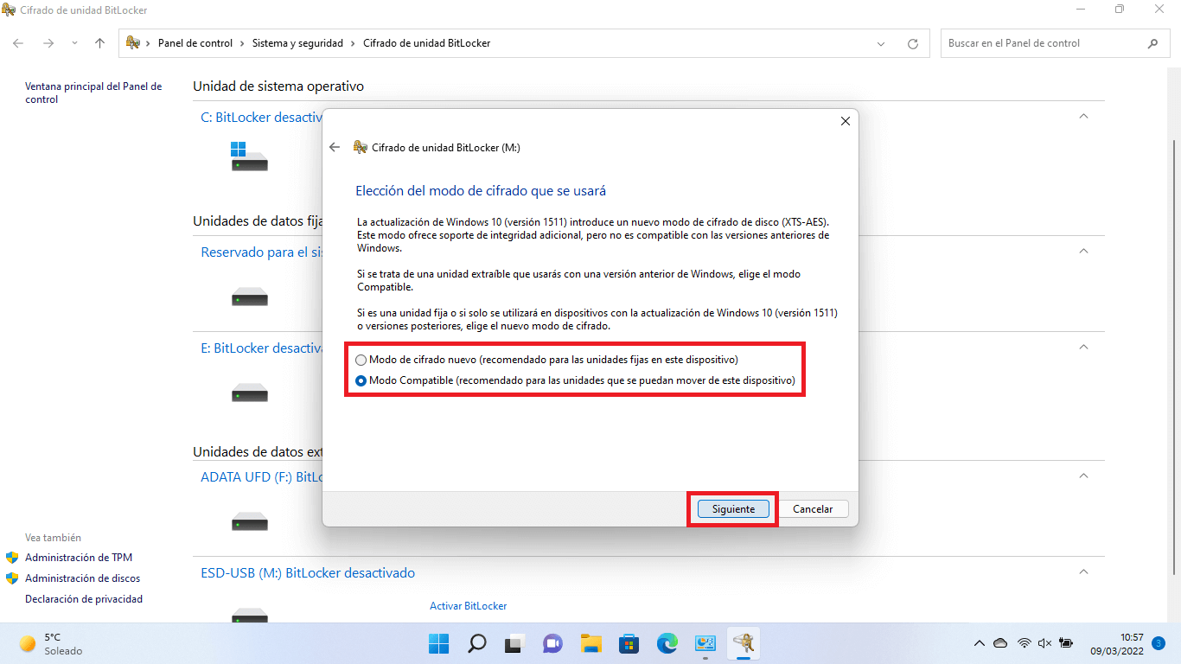Click the BitLocker icon in address bar

click(133, 42)
